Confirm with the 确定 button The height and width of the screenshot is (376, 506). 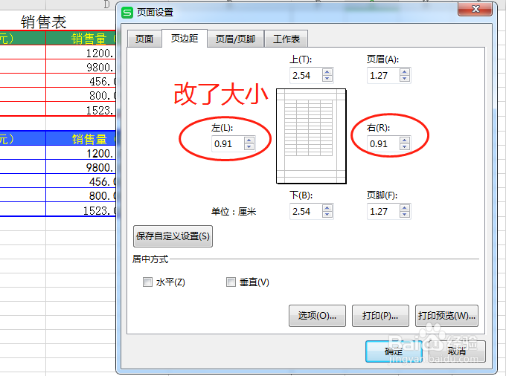[394, 351]
